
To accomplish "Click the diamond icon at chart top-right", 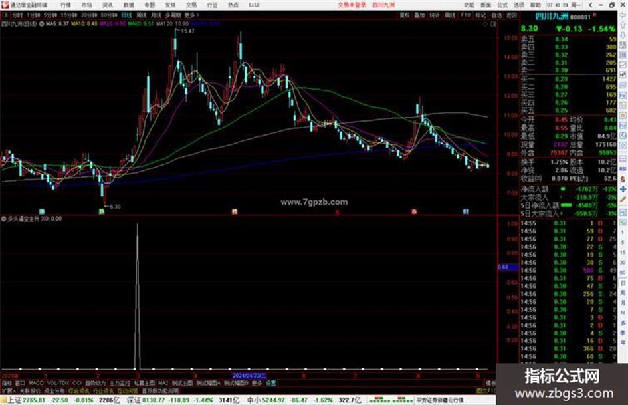I will [485, 24].
